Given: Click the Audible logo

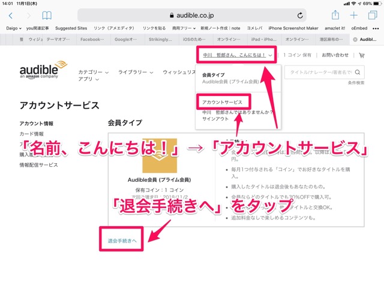Looking at the screenshot, I should pos(43,69).
